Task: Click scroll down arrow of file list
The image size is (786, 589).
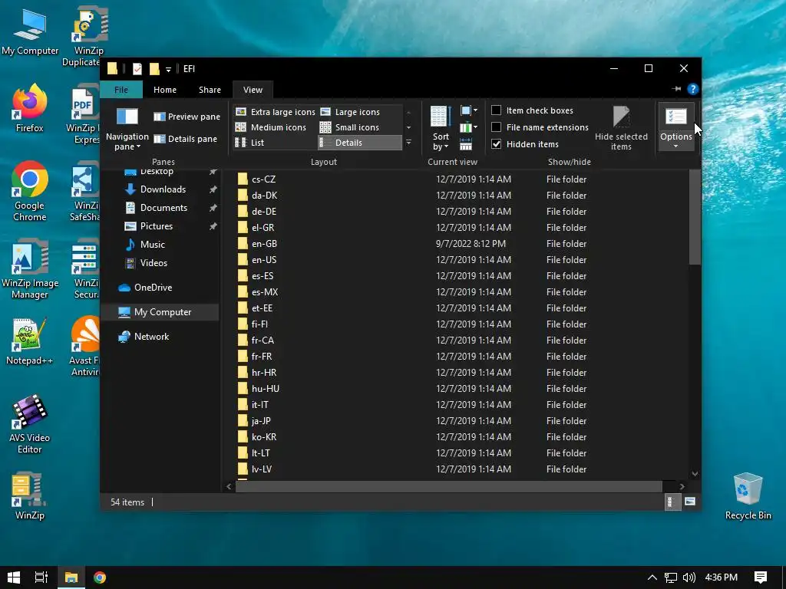Action: coord(695,474)
